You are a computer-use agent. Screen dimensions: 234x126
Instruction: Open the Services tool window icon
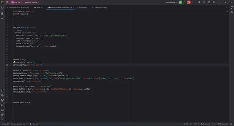pos(2,105)
